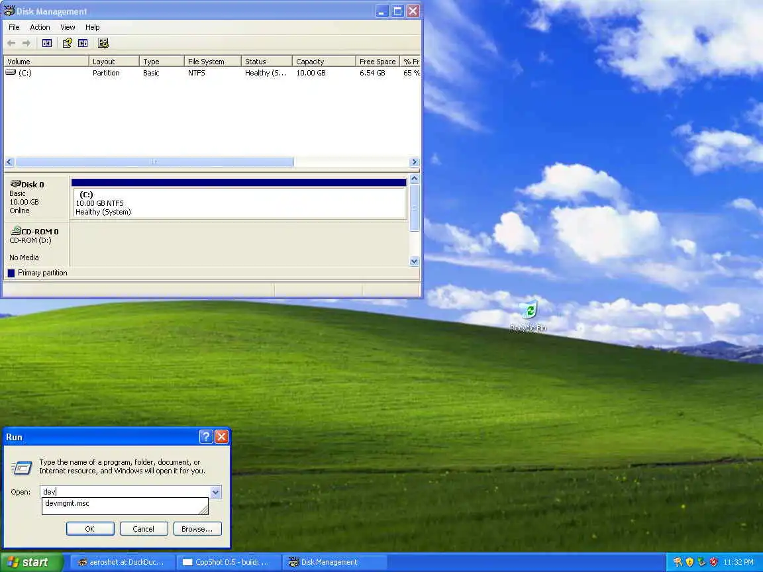Click Cancel in the Run dialog
The height and width of the screenshot is (572, 763).
click(x=144, y=529)
